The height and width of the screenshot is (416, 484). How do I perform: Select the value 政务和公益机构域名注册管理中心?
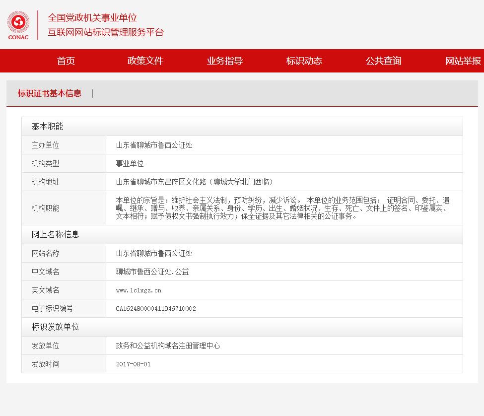tap(168, 346)
